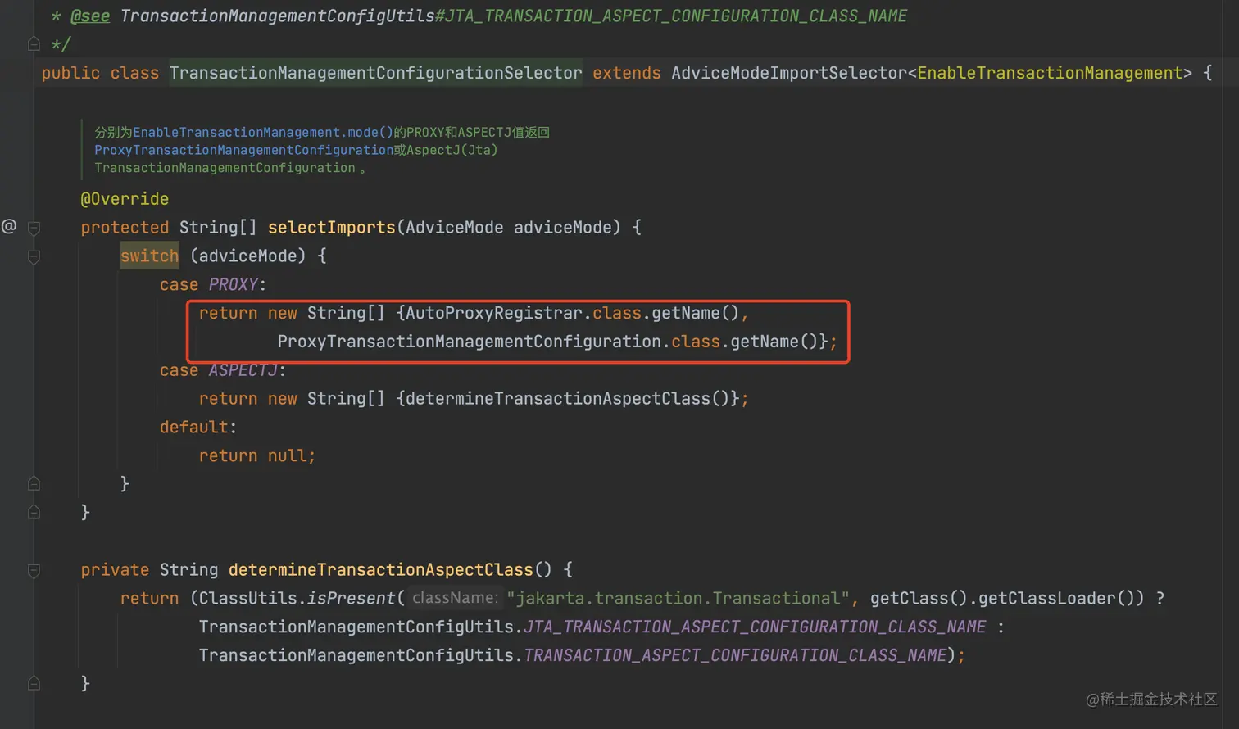
Task: Click TRANSACTION_ASPECT_CONFIGURATION_CLASS_NAME constant on last code line
Action: point(735,656)
